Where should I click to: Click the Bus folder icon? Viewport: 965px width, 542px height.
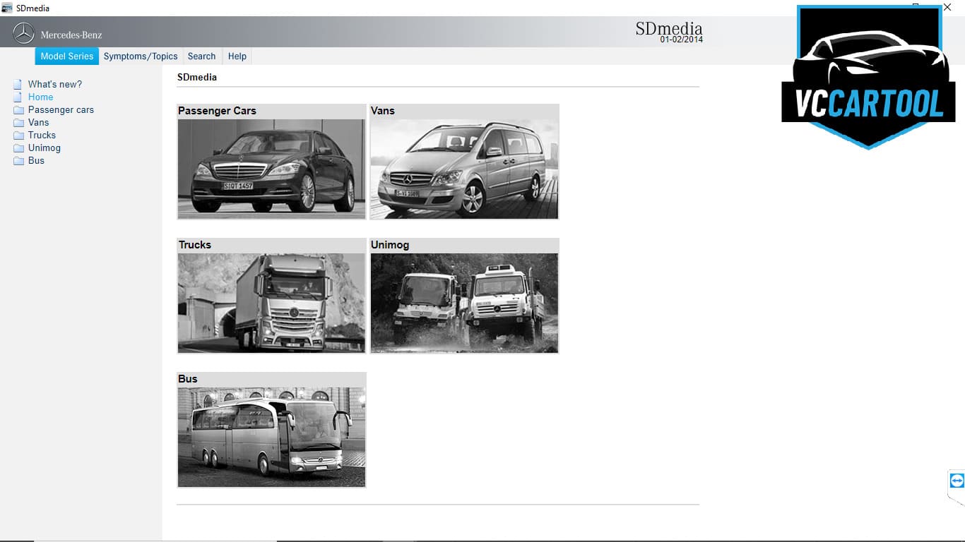click(18, 161)
